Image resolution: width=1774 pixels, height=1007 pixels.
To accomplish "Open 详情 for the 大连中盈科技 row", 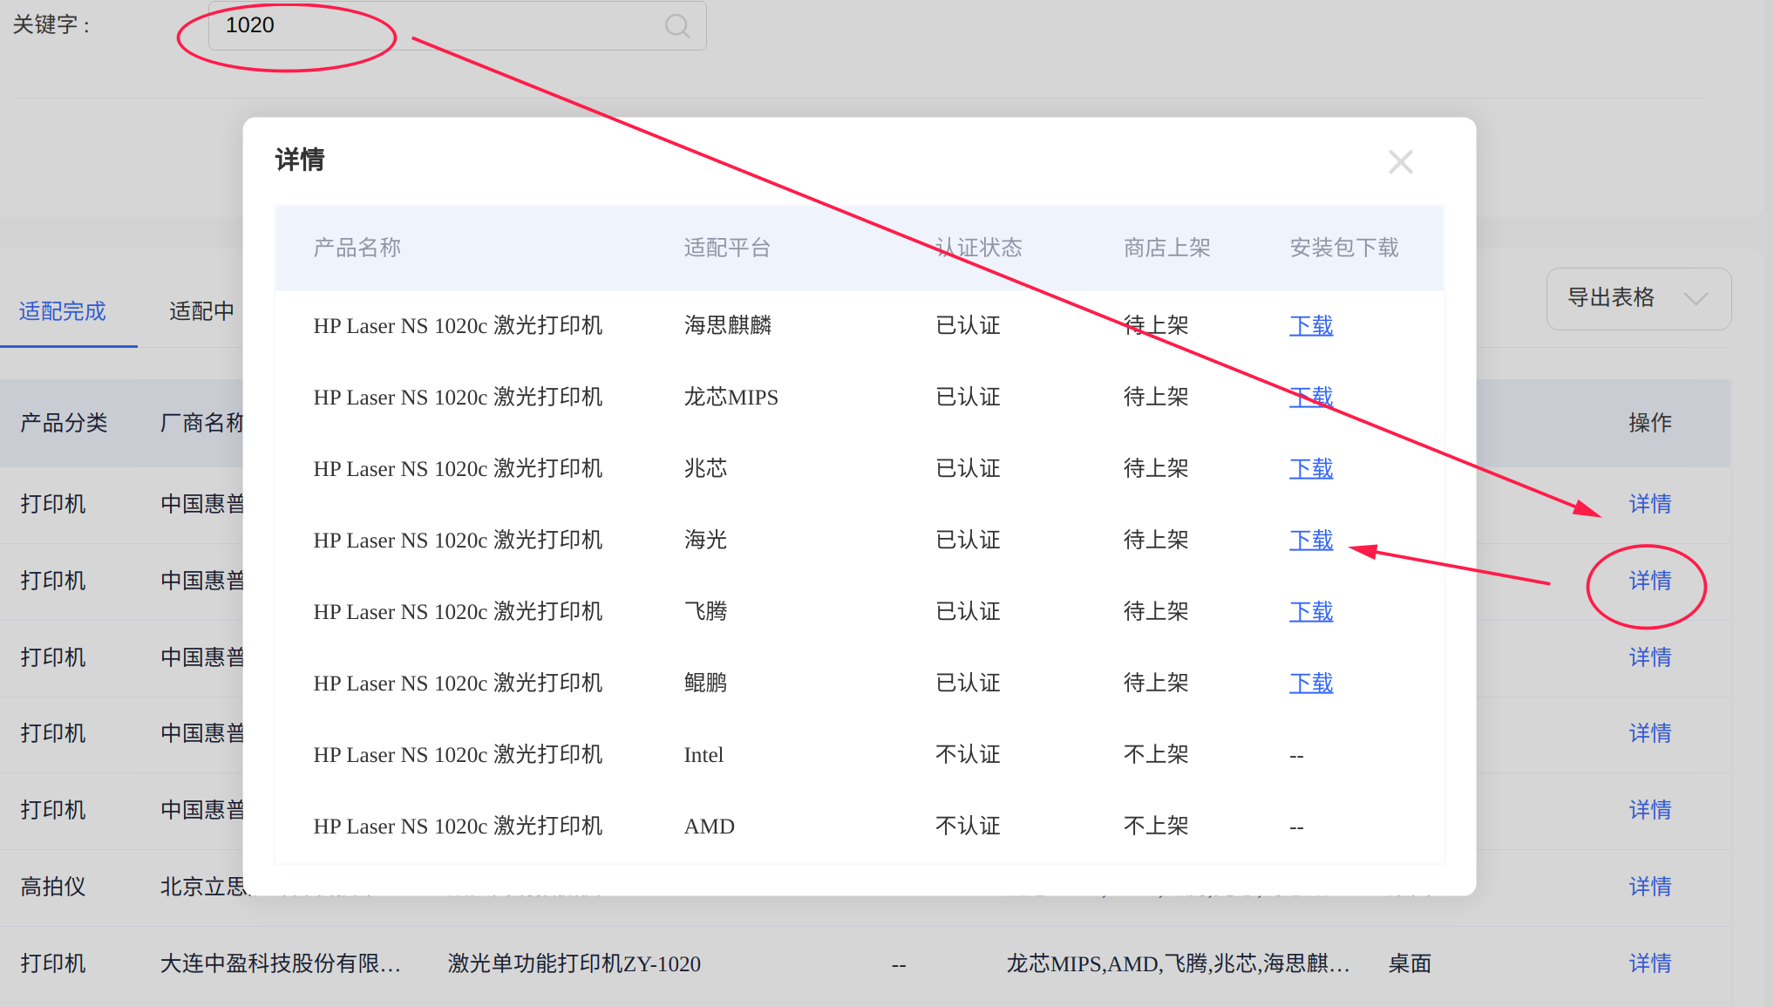I will 1650,963.
